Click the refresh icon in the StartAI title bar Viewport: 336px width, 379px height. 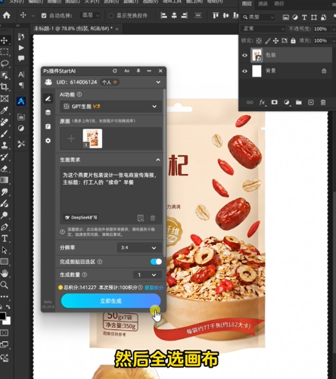[115, 71]
